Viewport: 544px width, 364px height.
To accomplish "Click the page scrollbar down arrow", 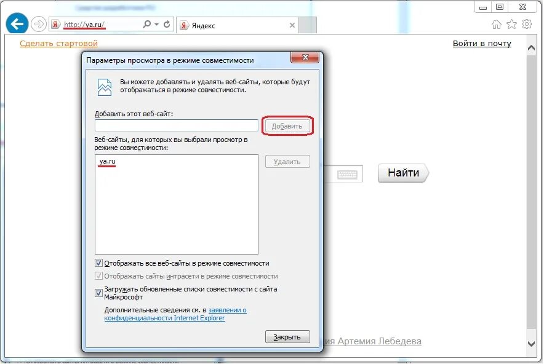I will point(531,344).
